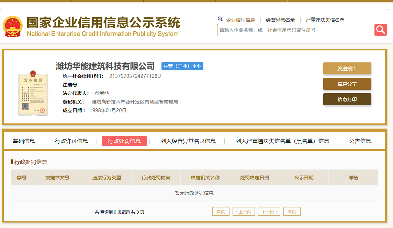Image resolution: width=393 pixels, height=228 pixels.
Task: Click the 公示日期 column header
Action: pos(304,178)
